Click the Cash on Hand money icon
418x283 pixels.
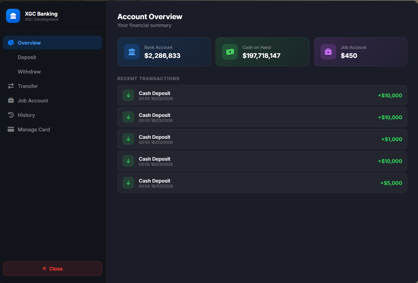coord(230,52)
